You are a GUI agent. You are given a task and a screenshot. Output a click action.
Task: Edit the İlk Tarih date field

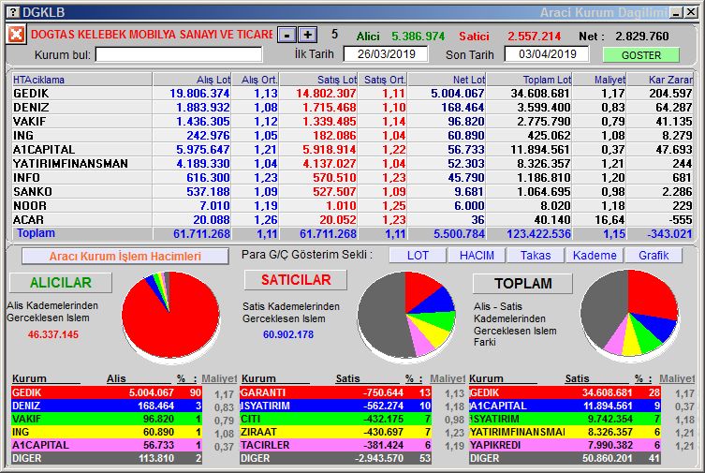click(386, 54)
